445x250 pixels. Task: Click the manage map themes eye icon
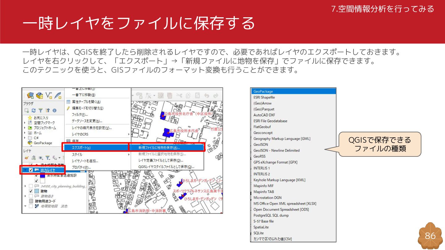click(x=40, y=157)
